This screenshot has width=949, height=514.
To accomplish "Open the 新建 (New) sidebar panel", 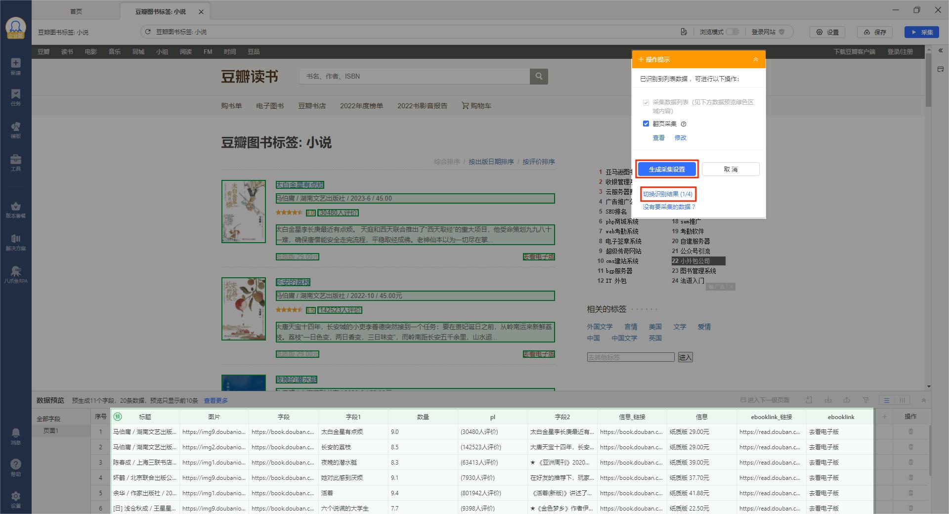I will pyautogui.click(x=15, y=64).
